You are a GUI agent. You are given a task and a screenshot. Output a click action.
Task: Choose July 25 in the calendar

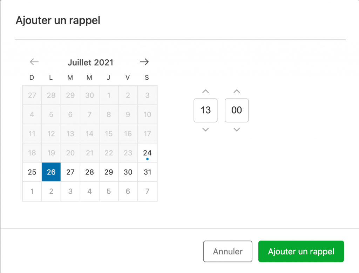pyautogui.click(x=32, y=172)
